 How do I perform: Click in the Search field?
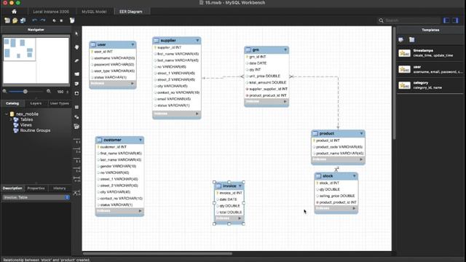pyautogui.click(x=409, y=20)
